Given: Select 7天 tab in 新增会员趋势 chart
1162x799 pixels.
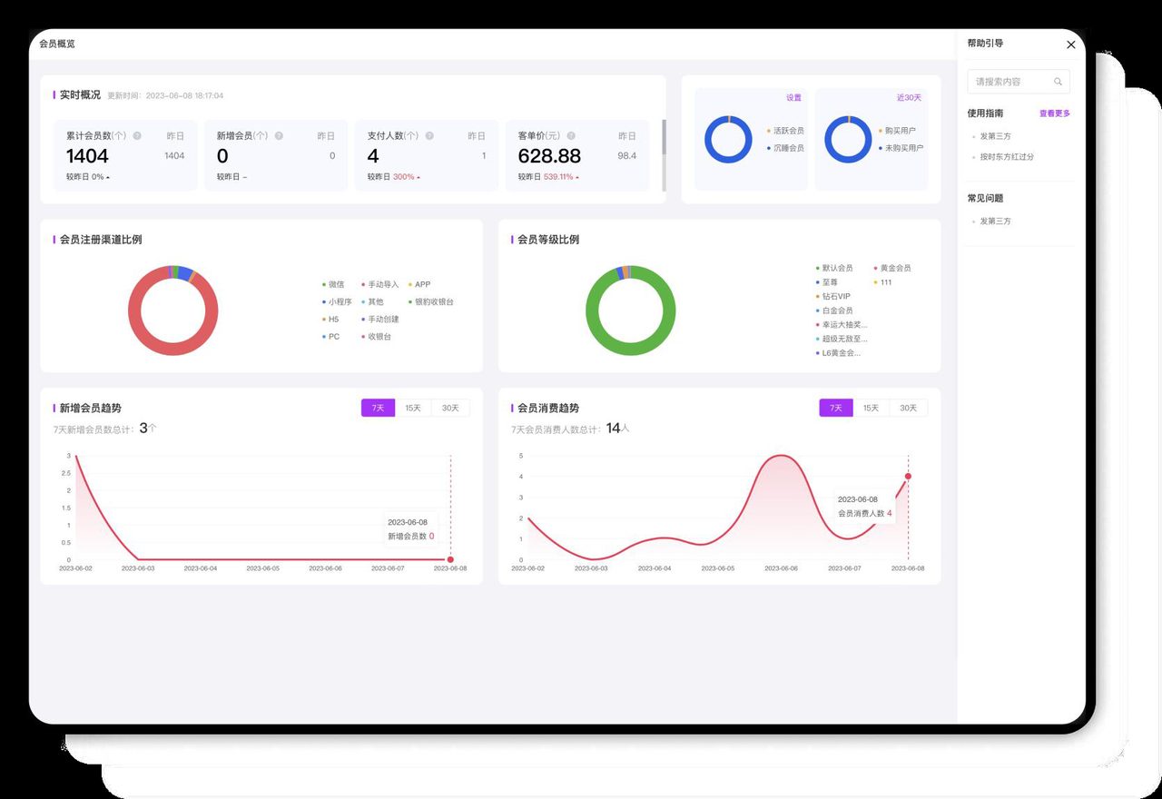Looking at the screenshot, I should tap(378, 409).
